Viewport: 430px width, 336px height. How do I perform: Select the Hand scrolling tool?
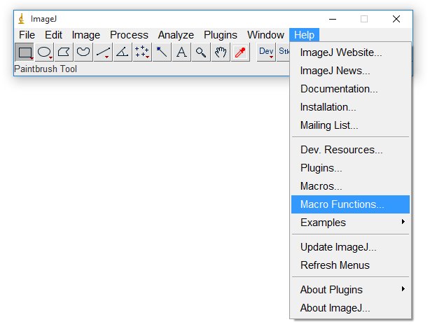pyautogui.click(x=221, y=52)
